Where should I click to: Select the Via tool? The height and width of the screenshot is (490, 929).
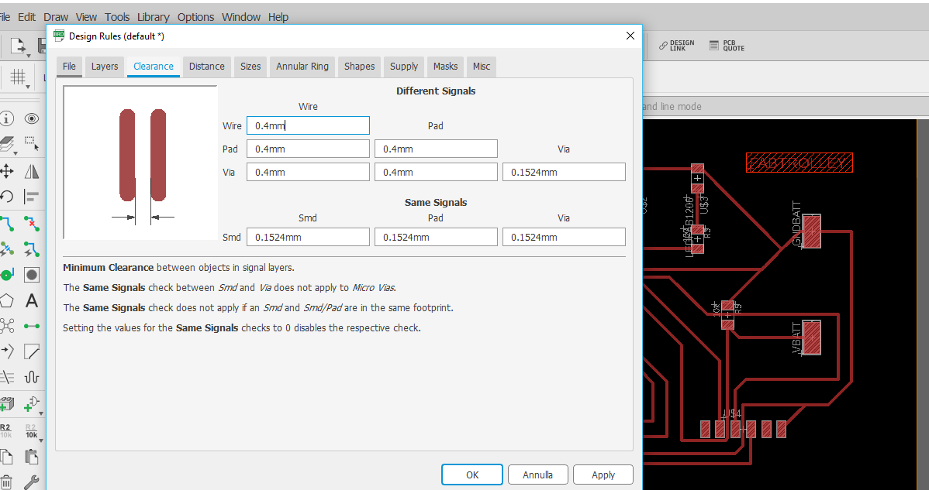click(6, 275)
